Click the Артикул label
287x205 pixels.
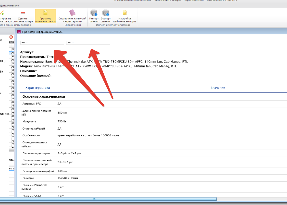coord(27,52)
